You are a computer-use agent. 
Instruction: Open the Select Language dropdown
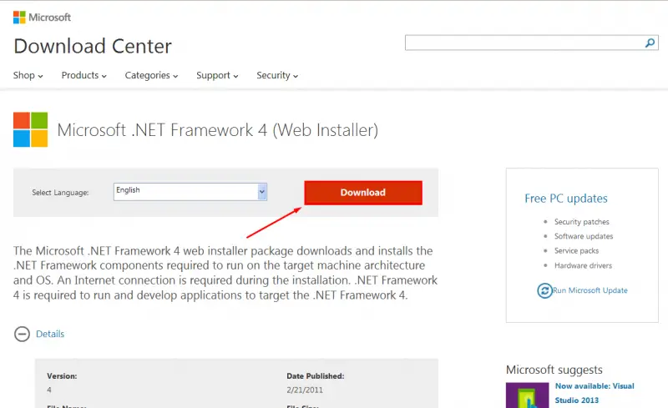[x=190, y=192]
